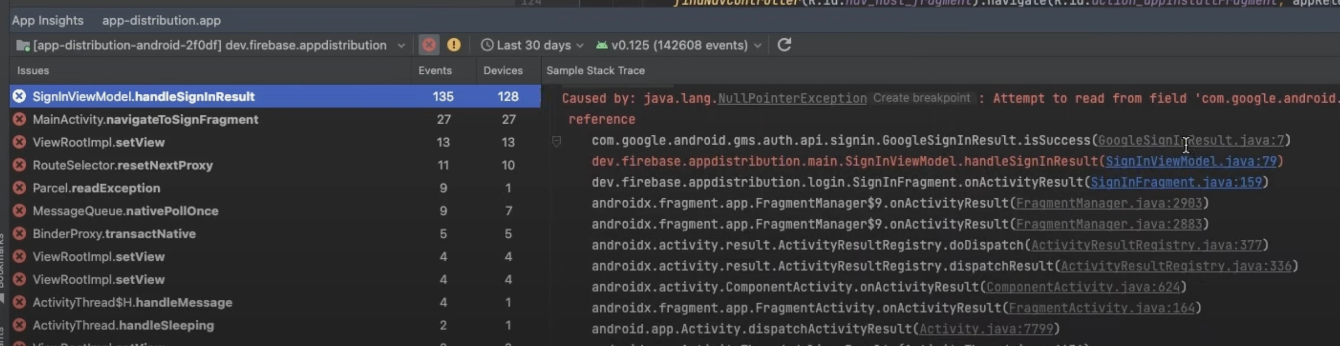This screenshot has height=346, width=1340.
Task: Select the MessageQueue.nativePollOnce issue
Action: pos(275,211)
